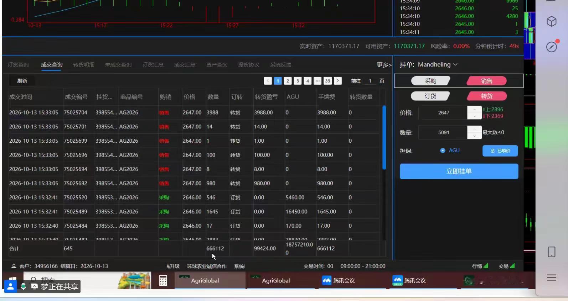Expand pagination using the ellipsis button
The width and height of the screenshot is (568, 301).
317,81
